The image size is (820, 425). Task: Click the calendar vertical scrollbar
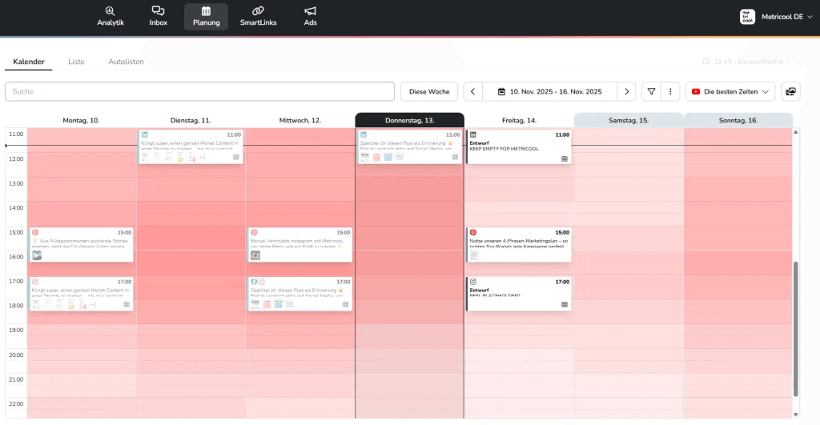795,328
